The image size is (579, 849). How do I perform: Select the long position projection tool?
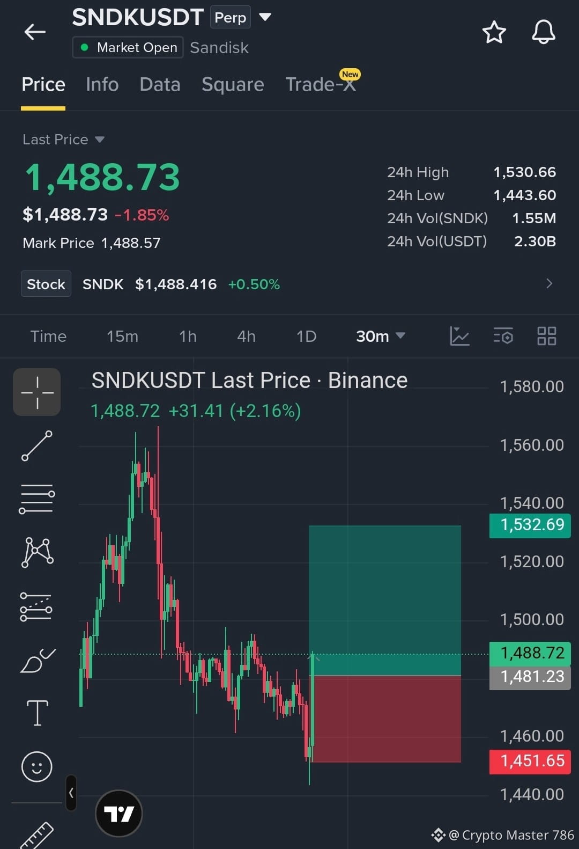(x=36, y=606)
